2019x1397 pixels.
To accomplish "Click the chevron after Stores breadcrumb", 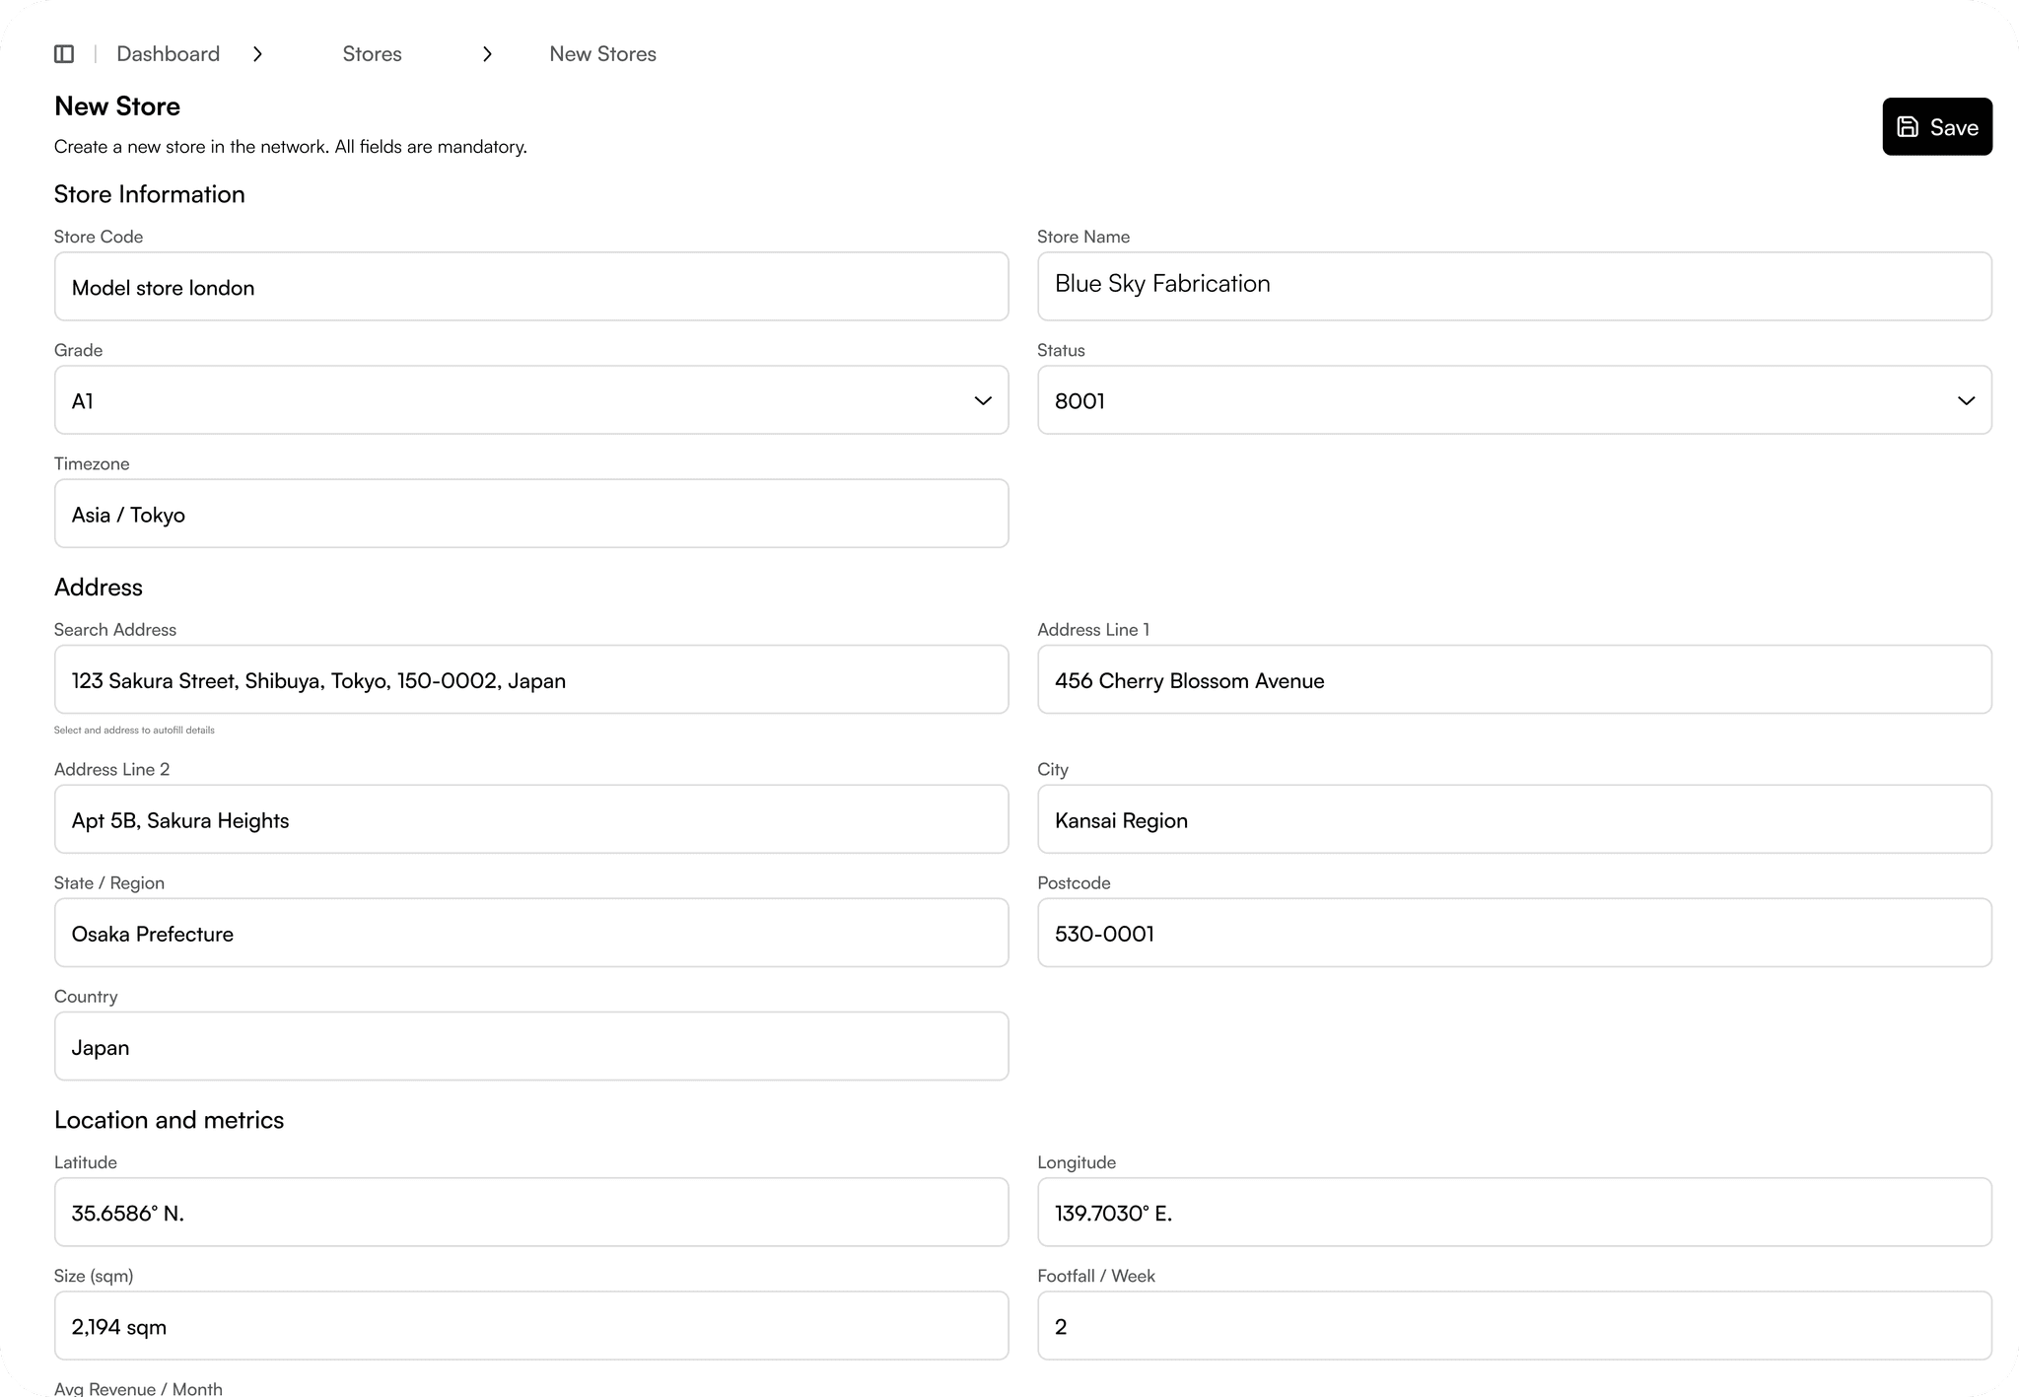I will pos(487,54).
